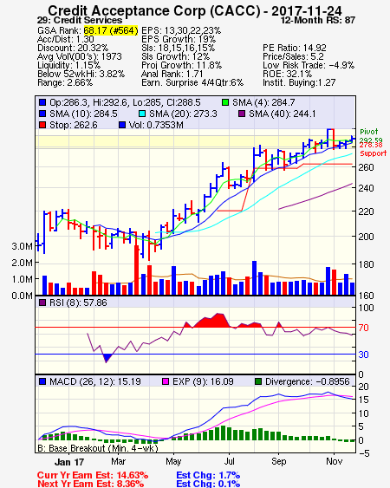
Task: Click the Divergence: -0.8956 reading
Action: point(307,381)
